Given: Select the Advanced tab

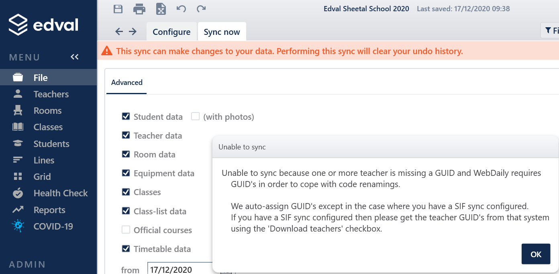Looking at the screenshot, I should pos(127,83).
